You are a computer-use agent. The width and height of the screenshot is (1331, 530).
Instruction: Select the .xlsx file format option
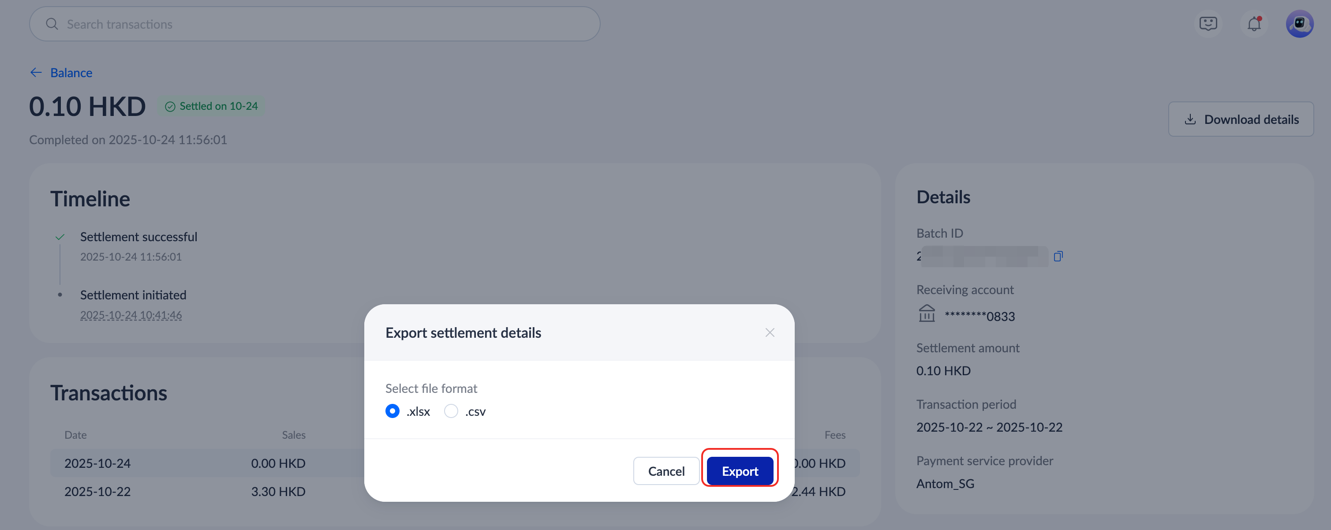coord(392,411)
